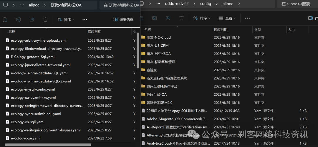Expand chevron after monitor icon in left address bar
The width and height of the screenshot is (318, 147).
[x=14, y=5]
